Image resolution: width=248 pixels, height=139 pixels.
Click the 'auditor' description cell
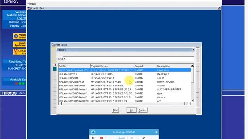[x=161, y=86]
